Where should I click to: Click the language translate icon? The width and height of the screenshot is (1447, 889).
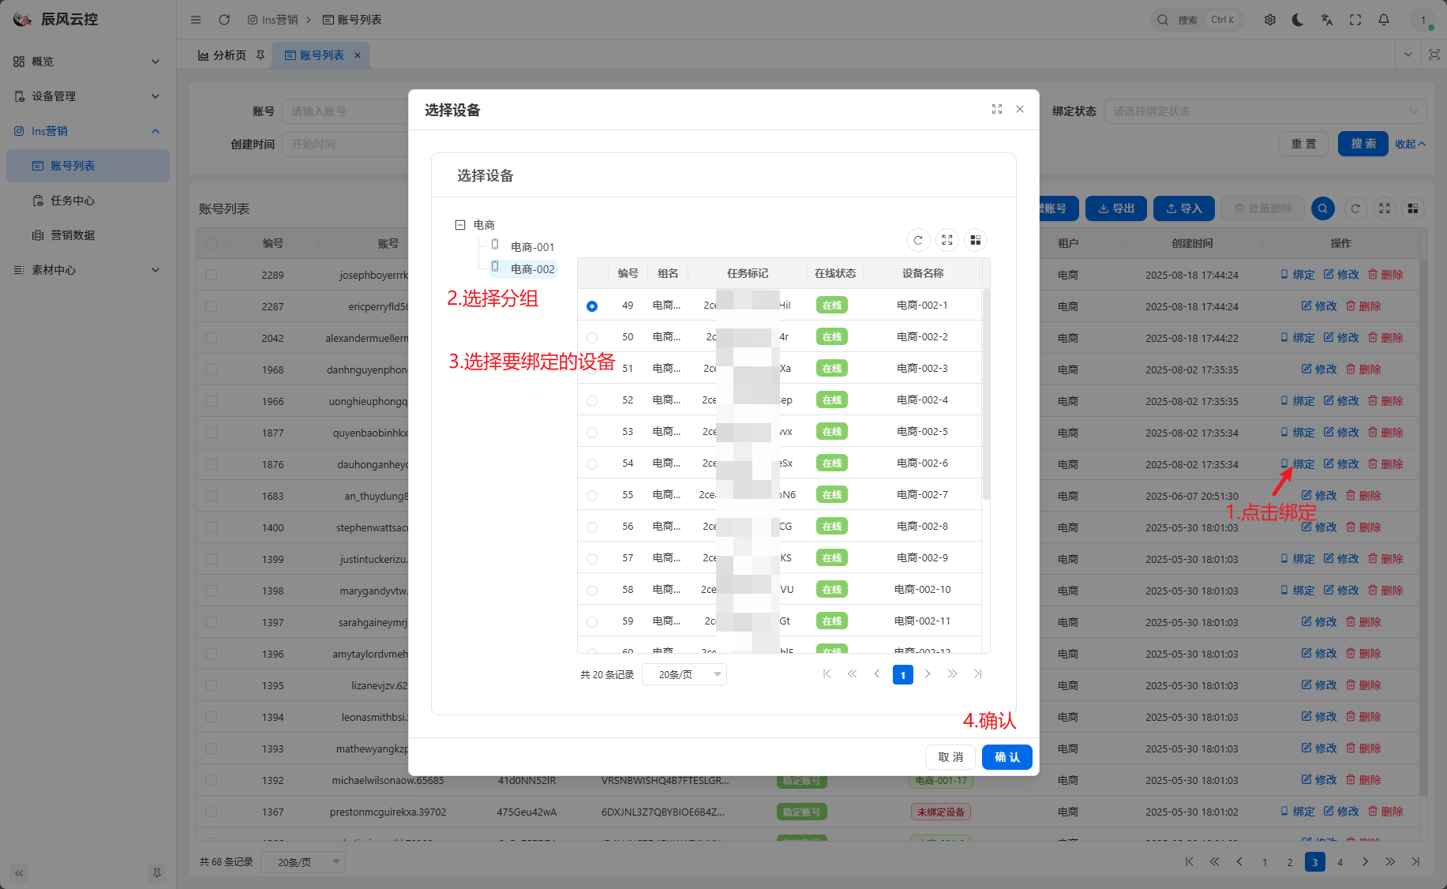pyautogui.click(x=1327, y=20)
